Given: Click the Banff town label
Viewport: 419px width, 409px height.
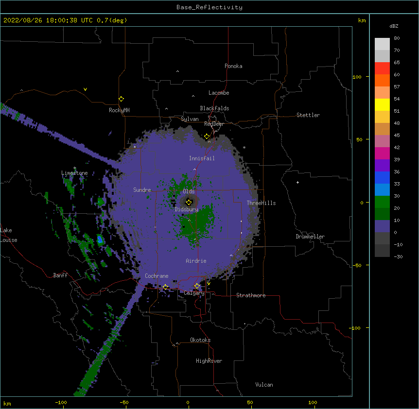Looking at the screenshot, I should (x=60, y=275).
